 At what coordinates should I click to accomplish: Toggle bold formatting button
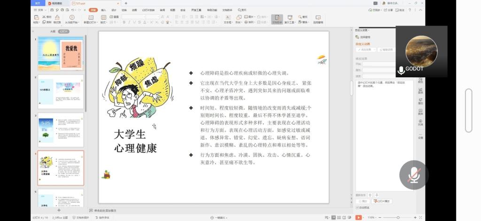click(124, 22)
